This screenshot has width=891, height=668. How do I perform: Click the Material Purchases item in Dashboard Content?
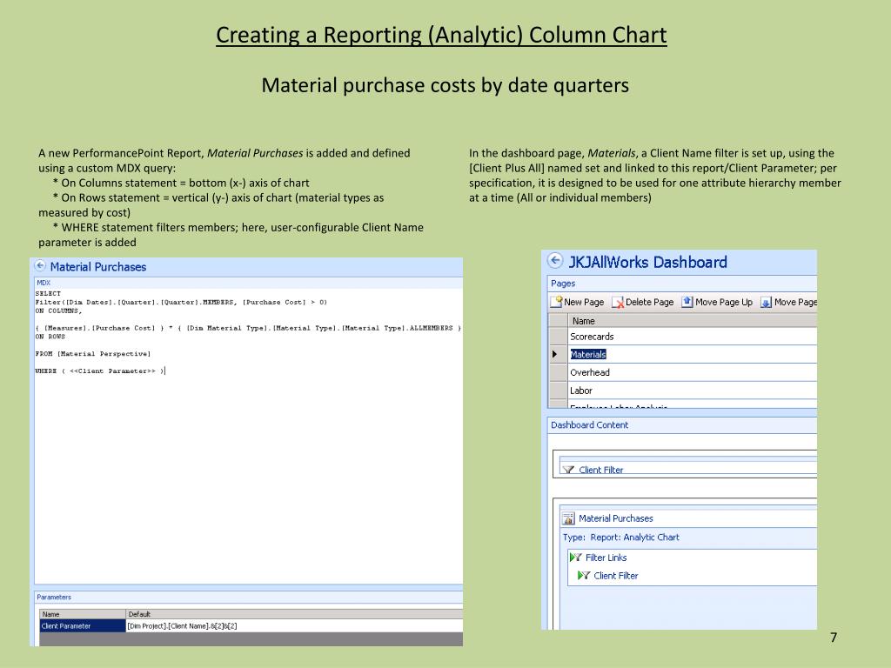click(x=615, y=518)
